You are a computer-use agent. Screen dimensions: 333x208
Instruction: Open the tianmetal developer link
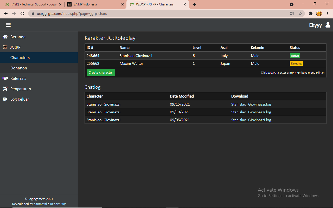pos(40,204)
